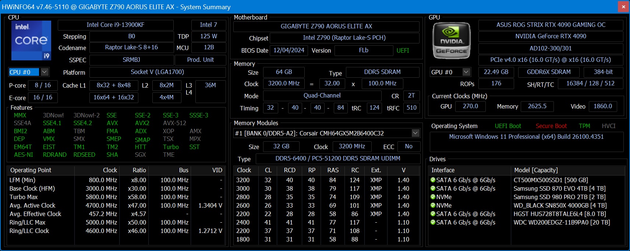Click the L3 cache 36M field

(210, 91)
